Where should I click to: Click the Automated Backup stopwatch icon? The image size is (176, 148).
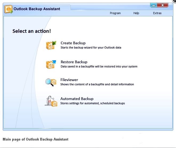[x=51, y=101]
